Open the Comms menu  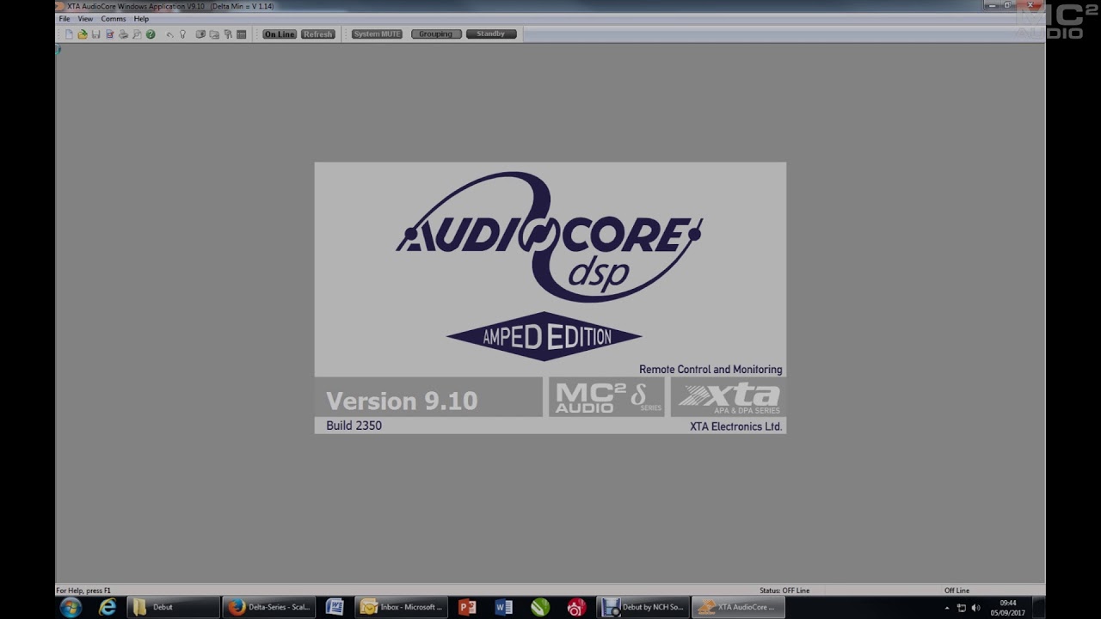point(114,19)
